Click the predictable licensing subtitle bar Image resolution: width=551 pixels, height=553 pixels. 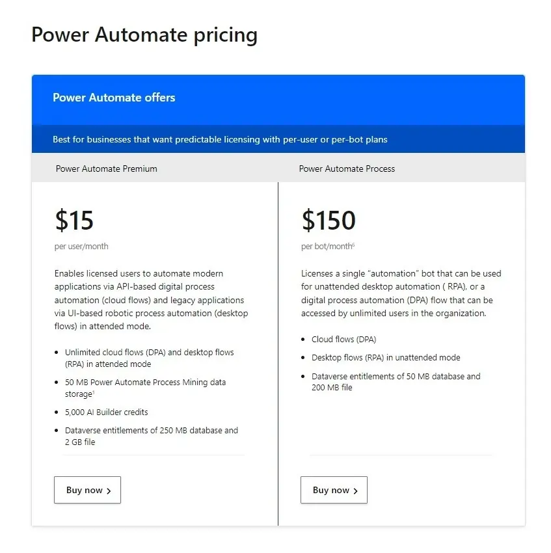coord(278,139)
